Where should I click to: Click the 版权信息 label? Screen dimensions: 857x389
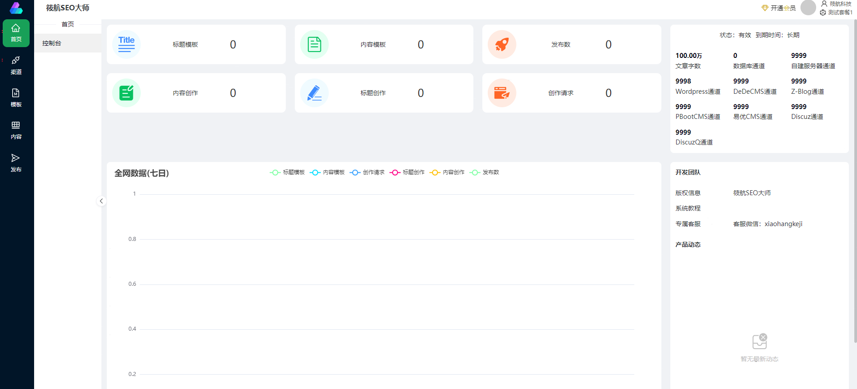coord(688,193)
